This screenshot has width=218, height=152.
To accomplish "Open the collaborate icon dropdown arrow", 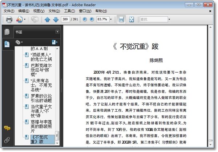I will pyautogui.click(x=25, y=19).
